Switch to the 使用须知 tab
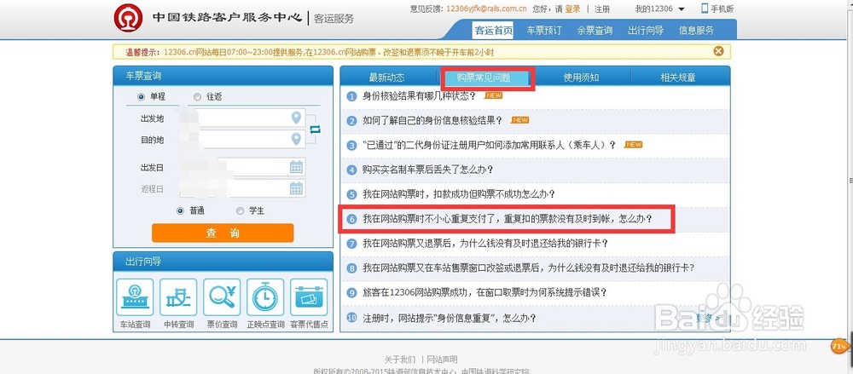Viewport: 853px width, 374px height. pyautogui.click(x=581, y=78)
